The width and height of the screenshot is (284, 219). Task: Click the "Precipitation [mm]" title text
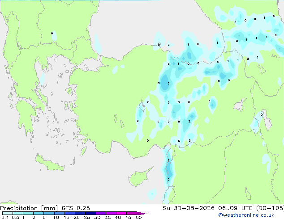29,208
